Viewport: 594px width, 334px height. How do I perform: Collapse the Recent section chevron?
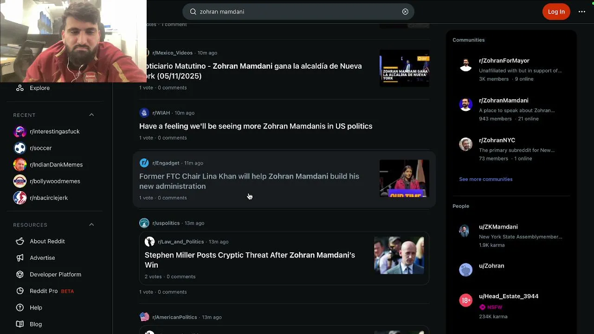tap(91, 115)
